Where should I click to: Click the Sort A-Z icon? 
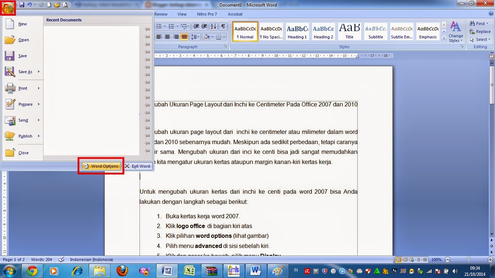click(x=213, y=26)
